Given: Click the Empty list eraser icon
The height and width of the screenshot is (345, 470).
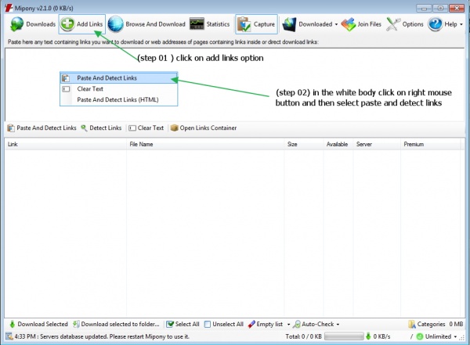Looking at the screenshot, I should (251, 324).
